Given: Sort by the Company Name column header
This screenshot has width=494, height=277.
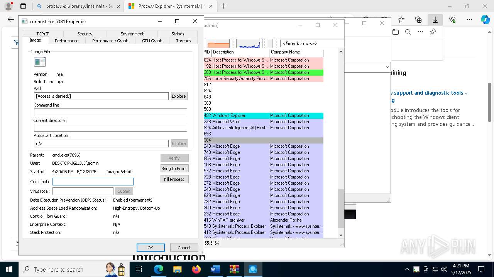Looking at the screenshot, I should tap(296, 52).
